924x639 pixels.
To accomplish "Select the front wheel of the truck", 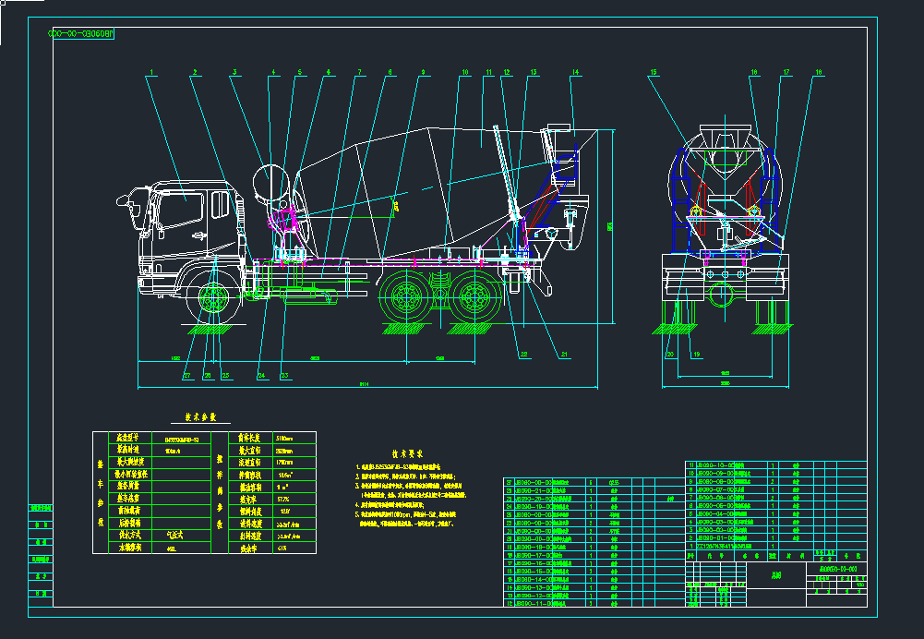I will tap(214, 298).
